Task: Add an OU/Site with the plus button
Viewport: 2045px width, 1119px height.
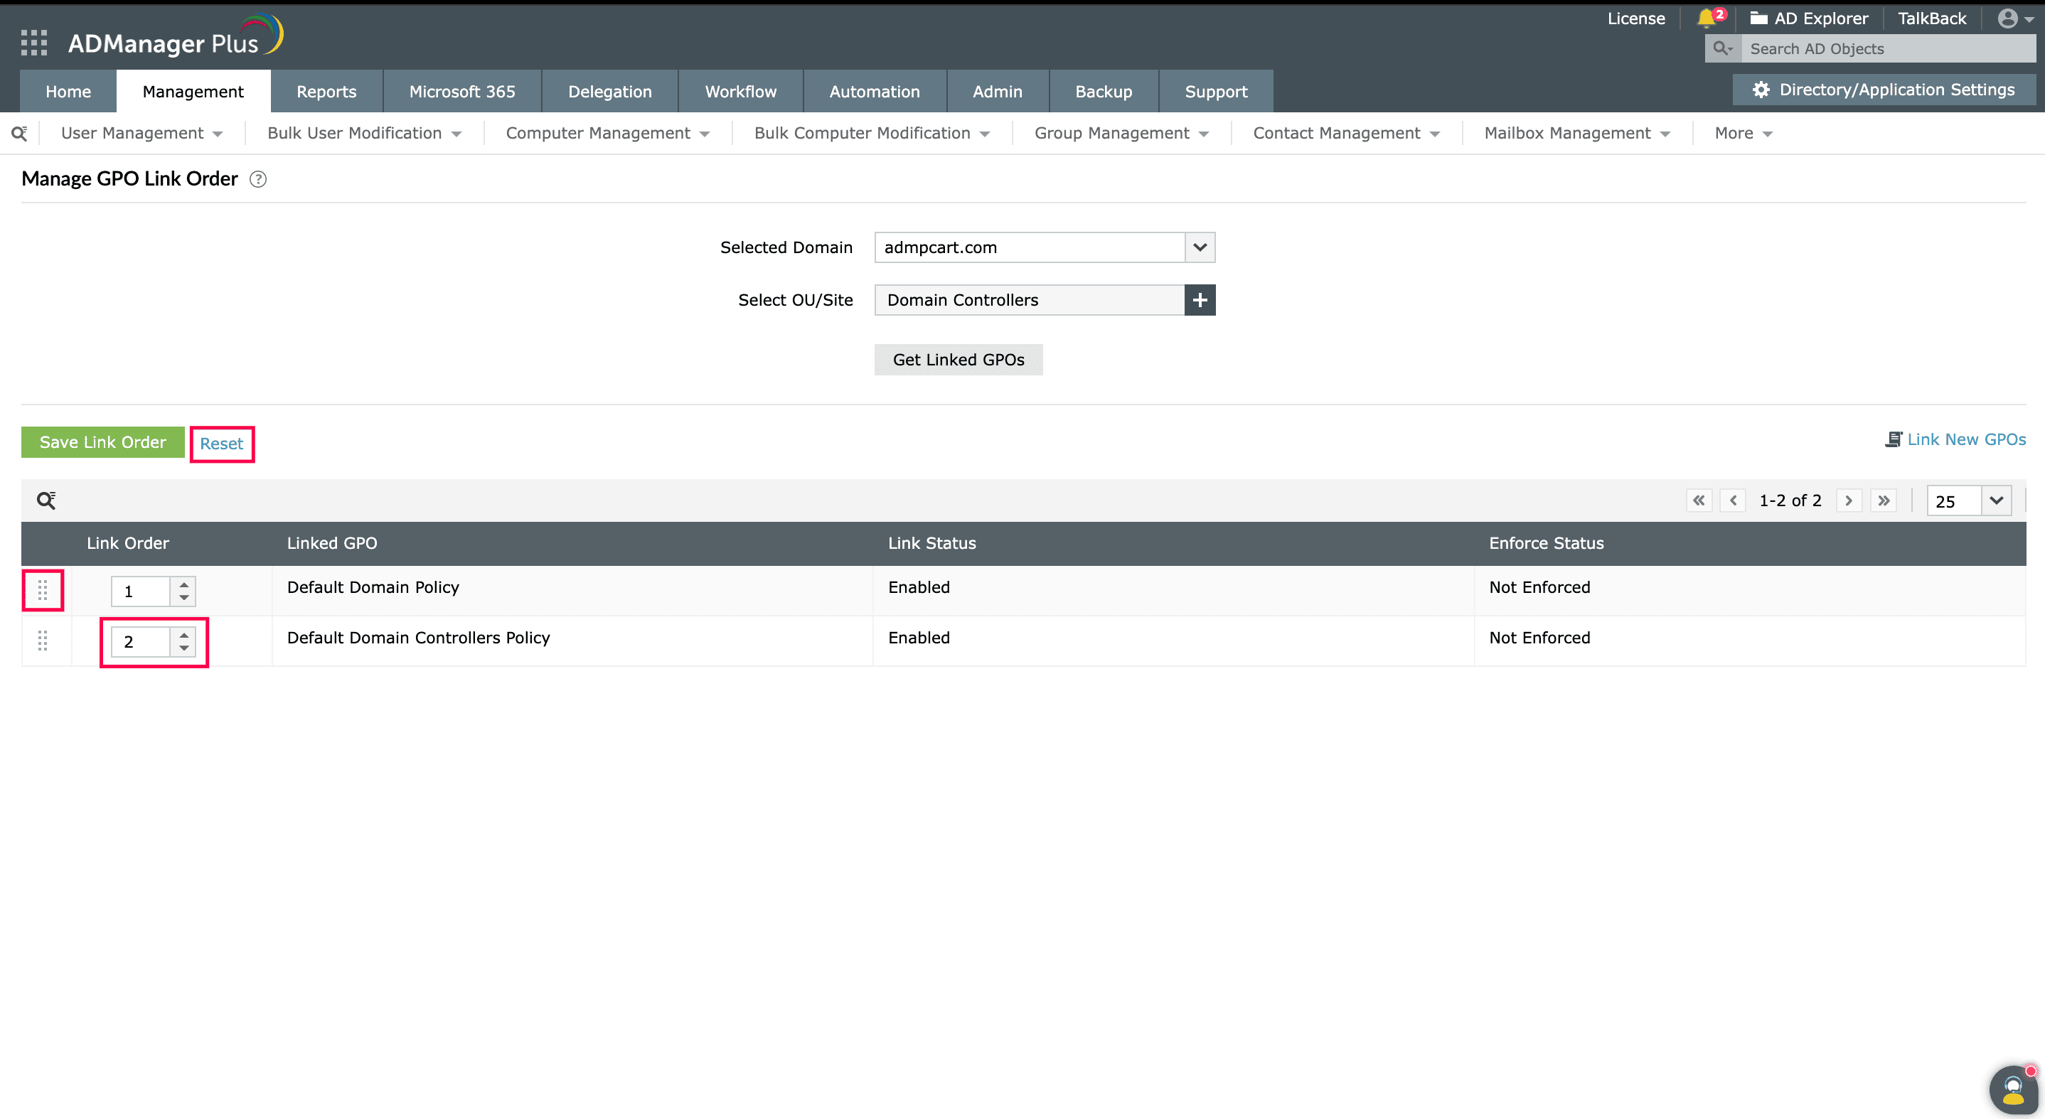Action: (x=1200, y=300)
